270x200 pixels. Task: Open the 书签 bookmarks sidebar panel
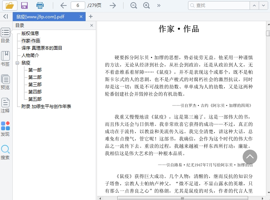tap(5, 59)
